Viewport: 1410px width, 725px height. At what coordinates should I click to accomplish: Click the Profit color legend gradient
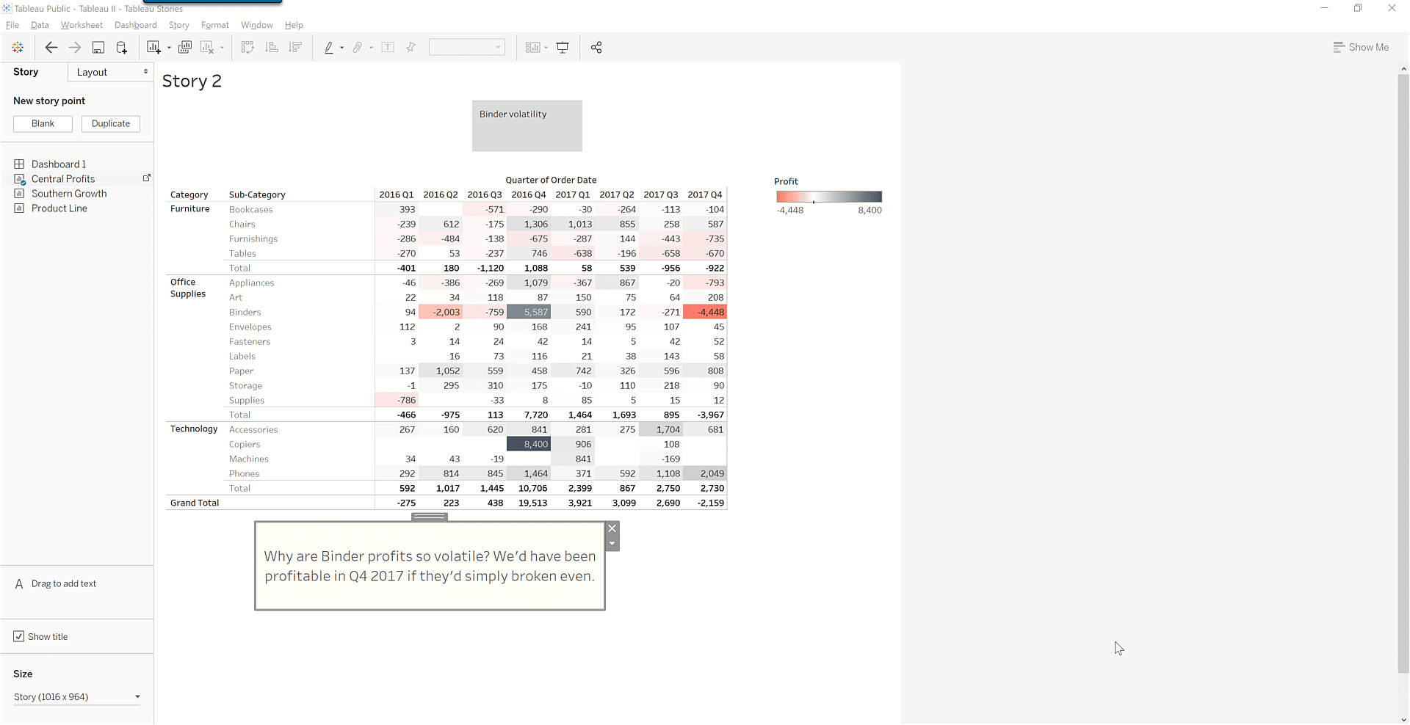[829, 197]
